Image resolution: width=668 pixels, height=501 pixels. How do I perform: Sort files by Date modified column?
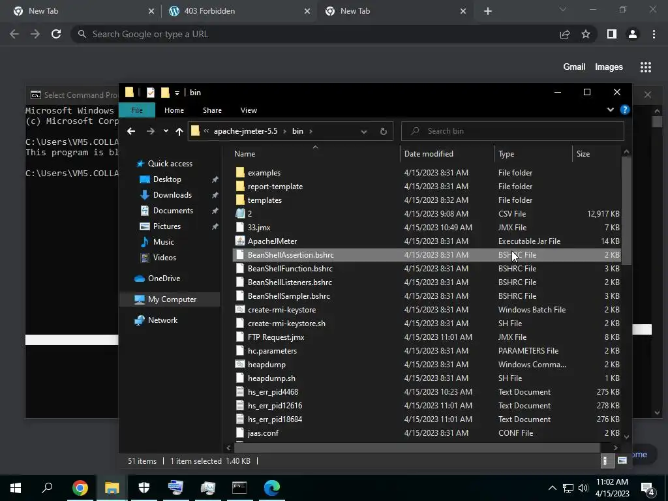click(x=446, y=154)
